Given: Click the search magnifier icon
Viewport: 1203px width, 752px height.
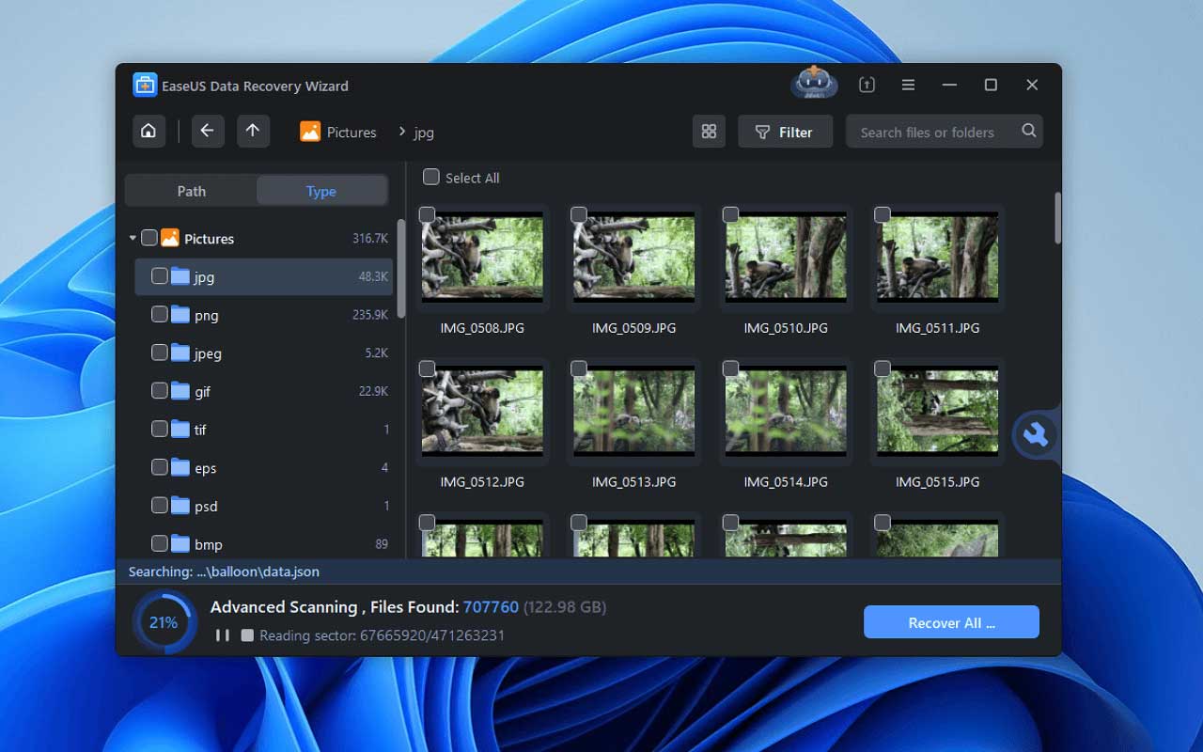Looking at the screenshot, I should click(x=1029, y=132).
